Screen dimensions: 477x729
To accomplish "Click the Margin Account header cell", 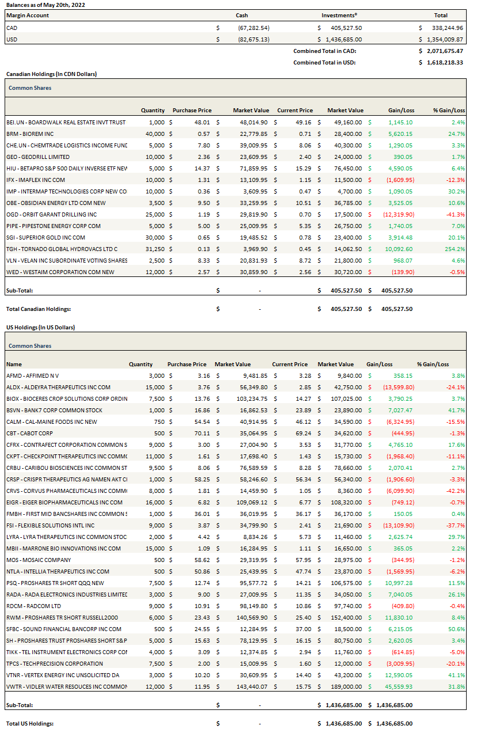I will 28,16.
